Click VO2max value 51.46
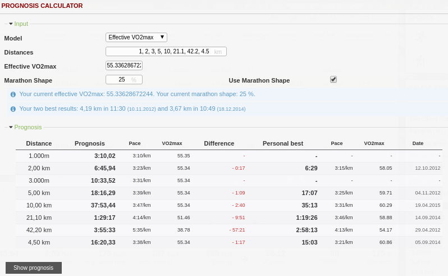 coord(184,218)
